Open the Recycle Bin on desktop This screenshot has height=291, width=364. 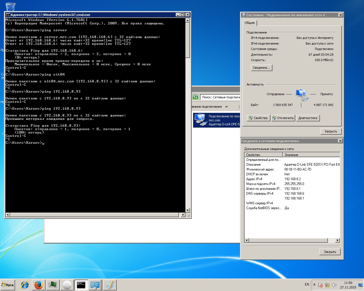coord(11,6)
